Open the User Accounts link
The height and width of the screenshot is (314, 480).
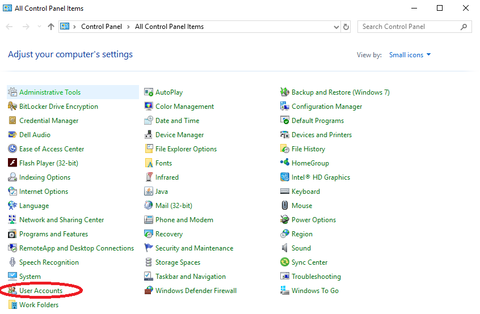coord(41,291)
